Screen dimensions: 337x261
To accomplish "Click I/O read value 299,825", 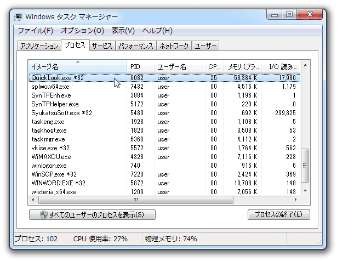I will click(285, 113).
